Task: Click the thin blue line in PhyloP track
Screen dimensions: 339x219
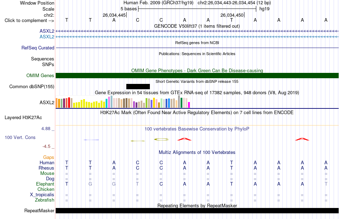Action: tap(91, 140)
